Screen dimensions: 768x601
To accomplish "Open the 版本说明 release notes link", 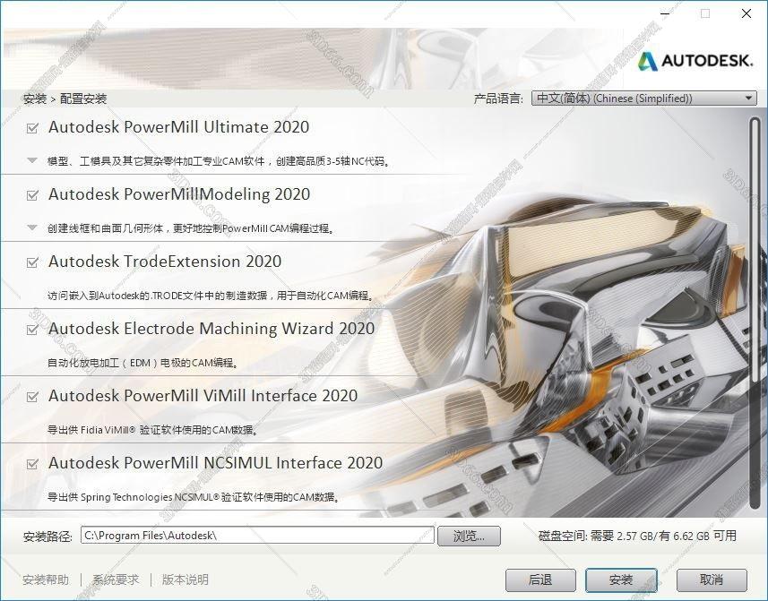I will point(186,580).
